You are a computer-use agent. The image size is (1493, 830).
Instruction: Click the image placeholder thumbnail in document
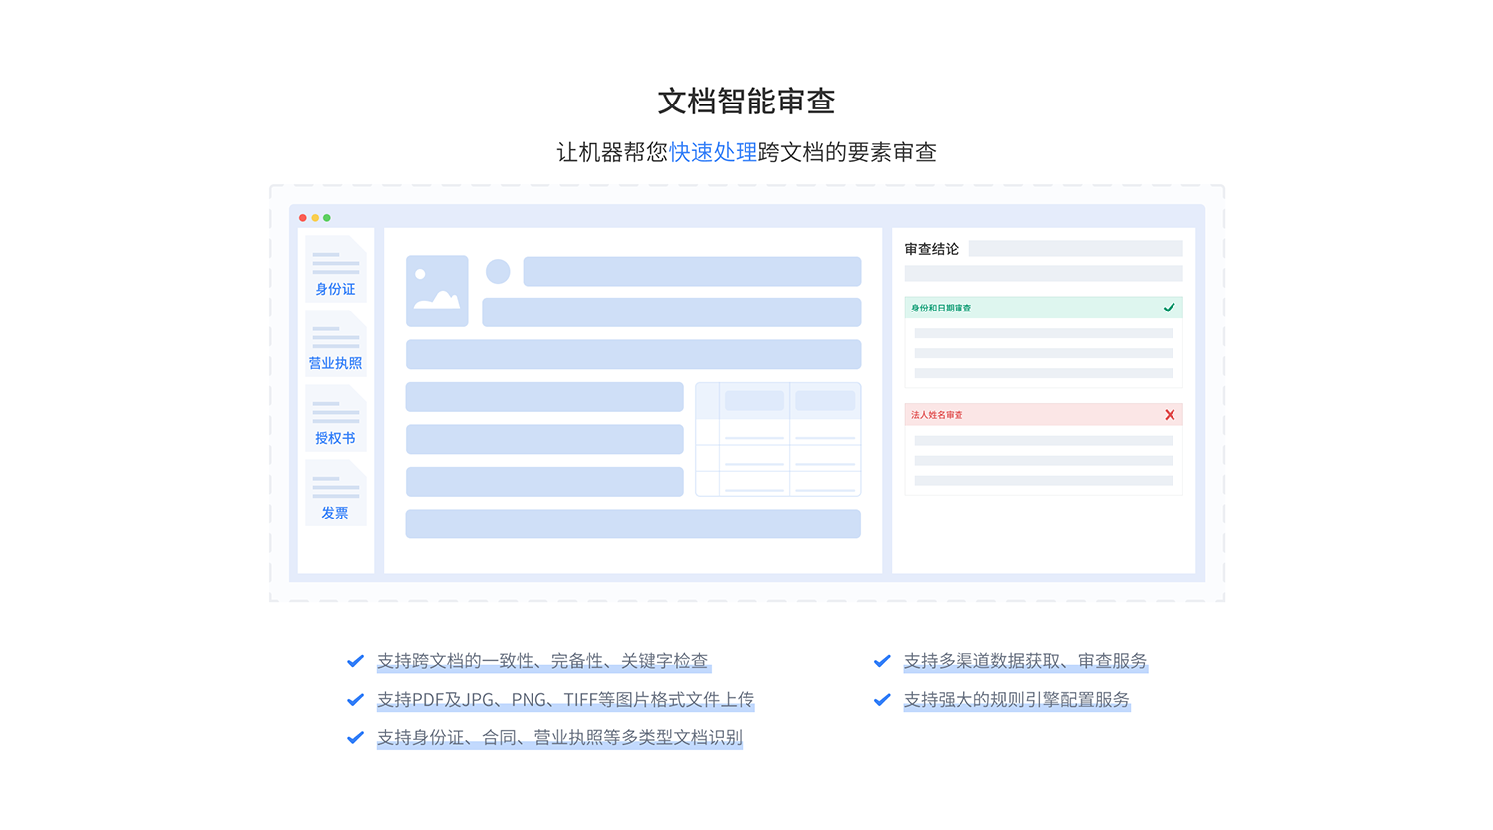coord(437,291)
